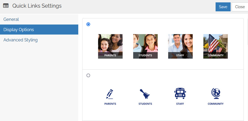Save the Quick Links settings
Screen dimensions: 248x121
(x=223, y=7)
